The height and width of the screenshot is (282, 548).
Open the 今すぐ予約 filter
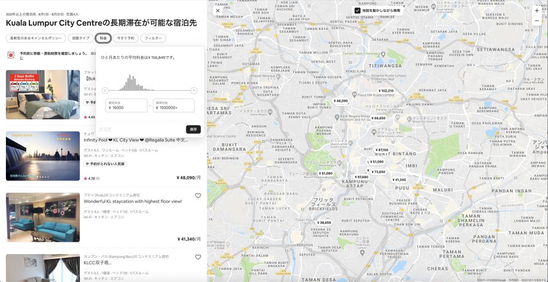click(x=125, y=39)
